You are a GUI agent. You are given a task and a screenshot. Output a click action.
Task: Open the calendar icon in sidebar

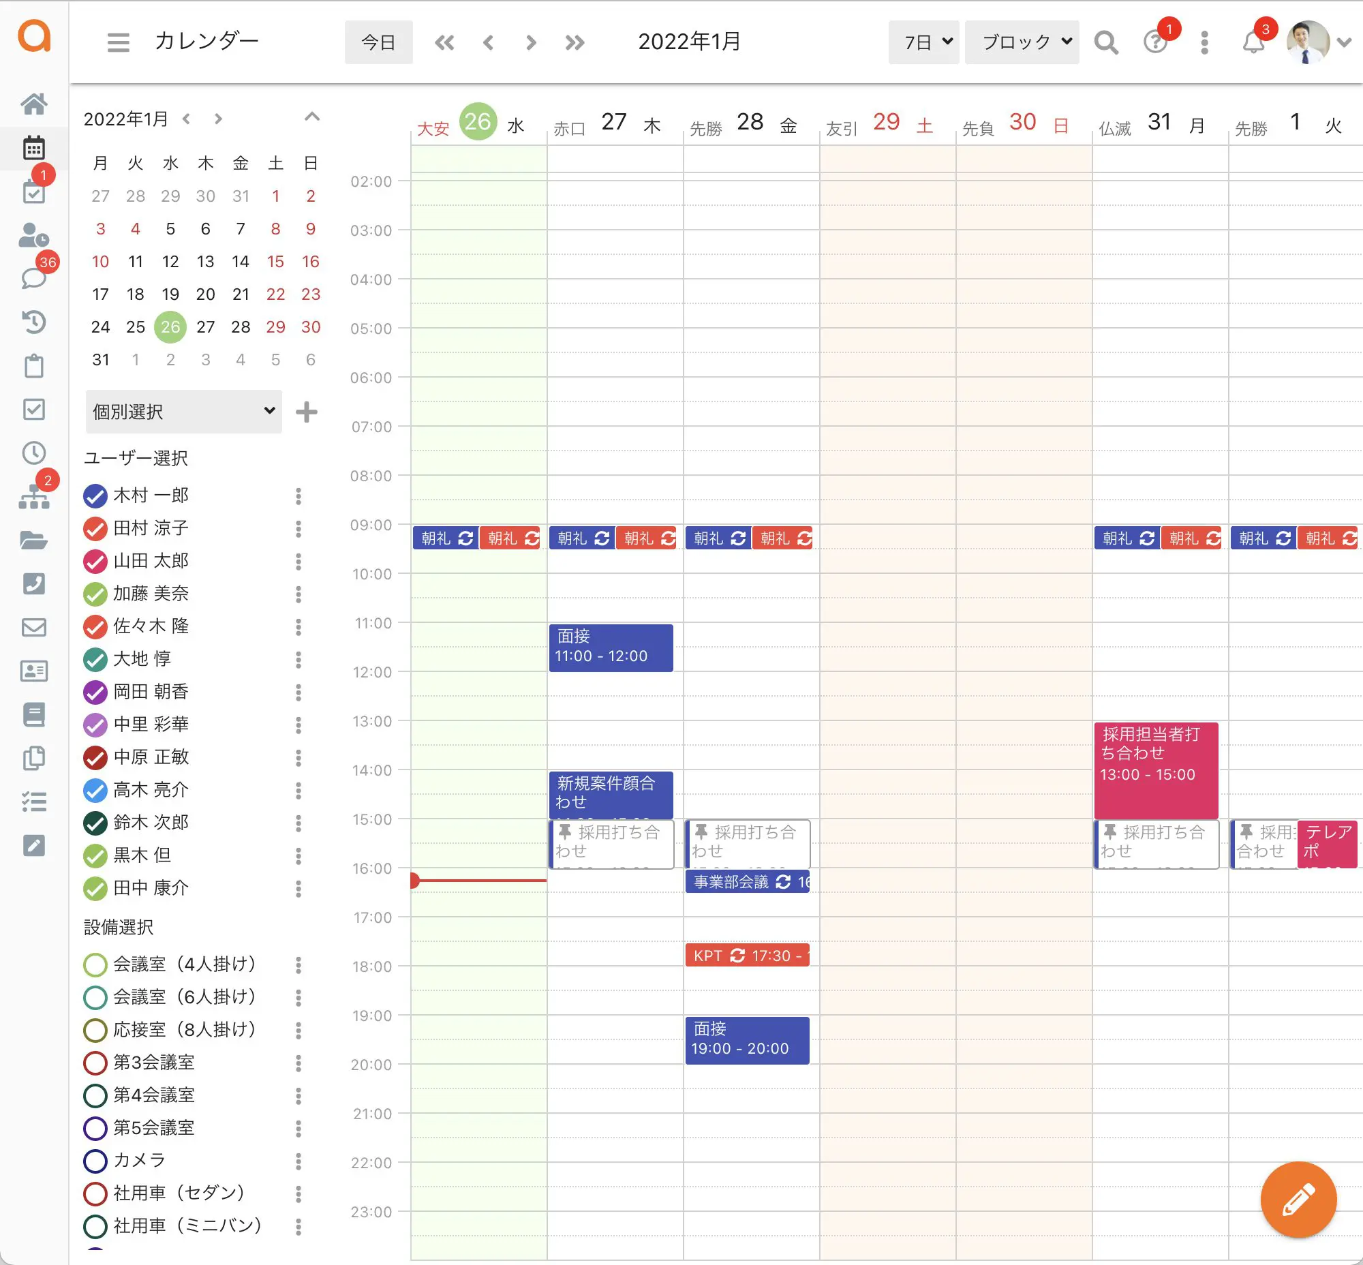tap(33, 147)
